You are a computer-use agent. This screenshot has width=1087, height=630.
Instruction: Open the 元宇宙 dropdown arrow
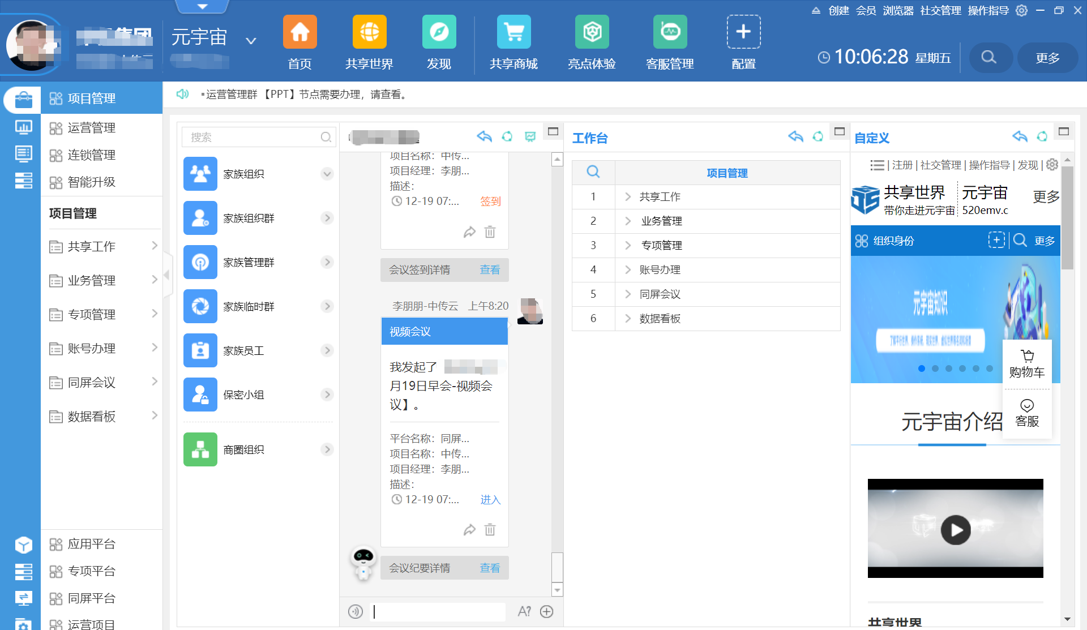251,41
